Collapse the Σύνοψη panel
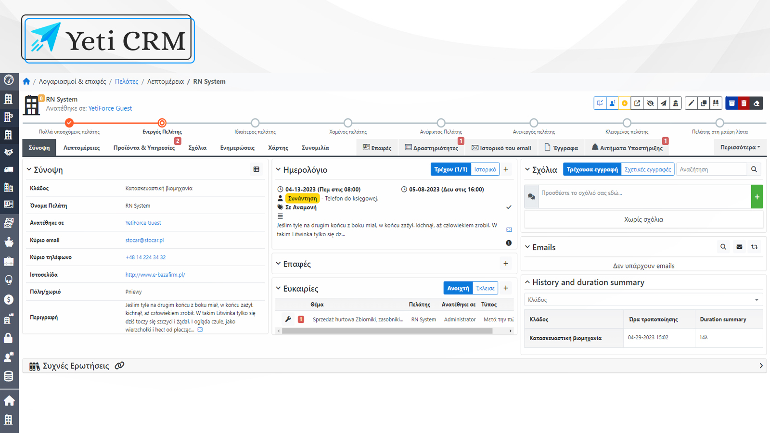Image resolution: width=770 pixels, height=433 pixels. tap(29, 169)
